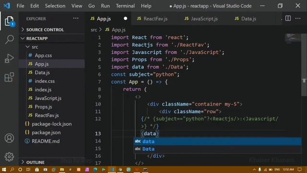
Task: Show hidden system tray icons
Action: tap(254, 170)
